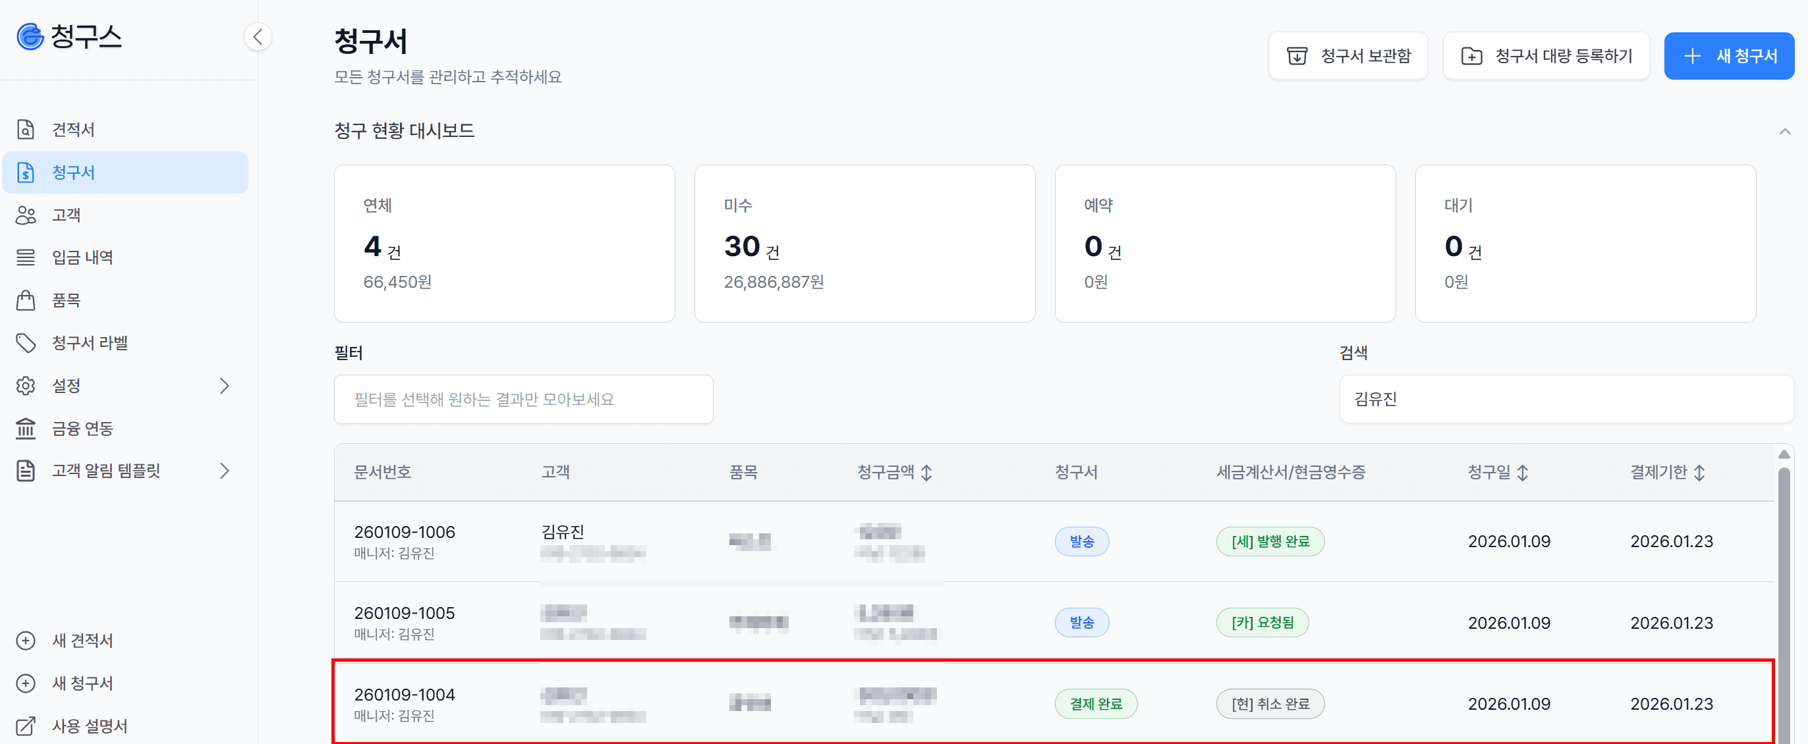Toggle sort order on 청구일 column
Screen dimensions: 1808x744
1522,473
